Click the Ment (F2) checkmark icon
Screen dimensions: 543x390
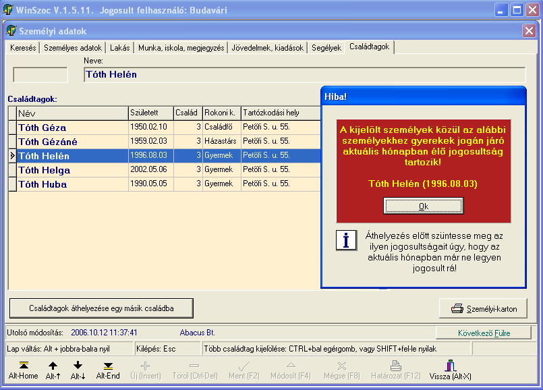(x=244, y=366)
